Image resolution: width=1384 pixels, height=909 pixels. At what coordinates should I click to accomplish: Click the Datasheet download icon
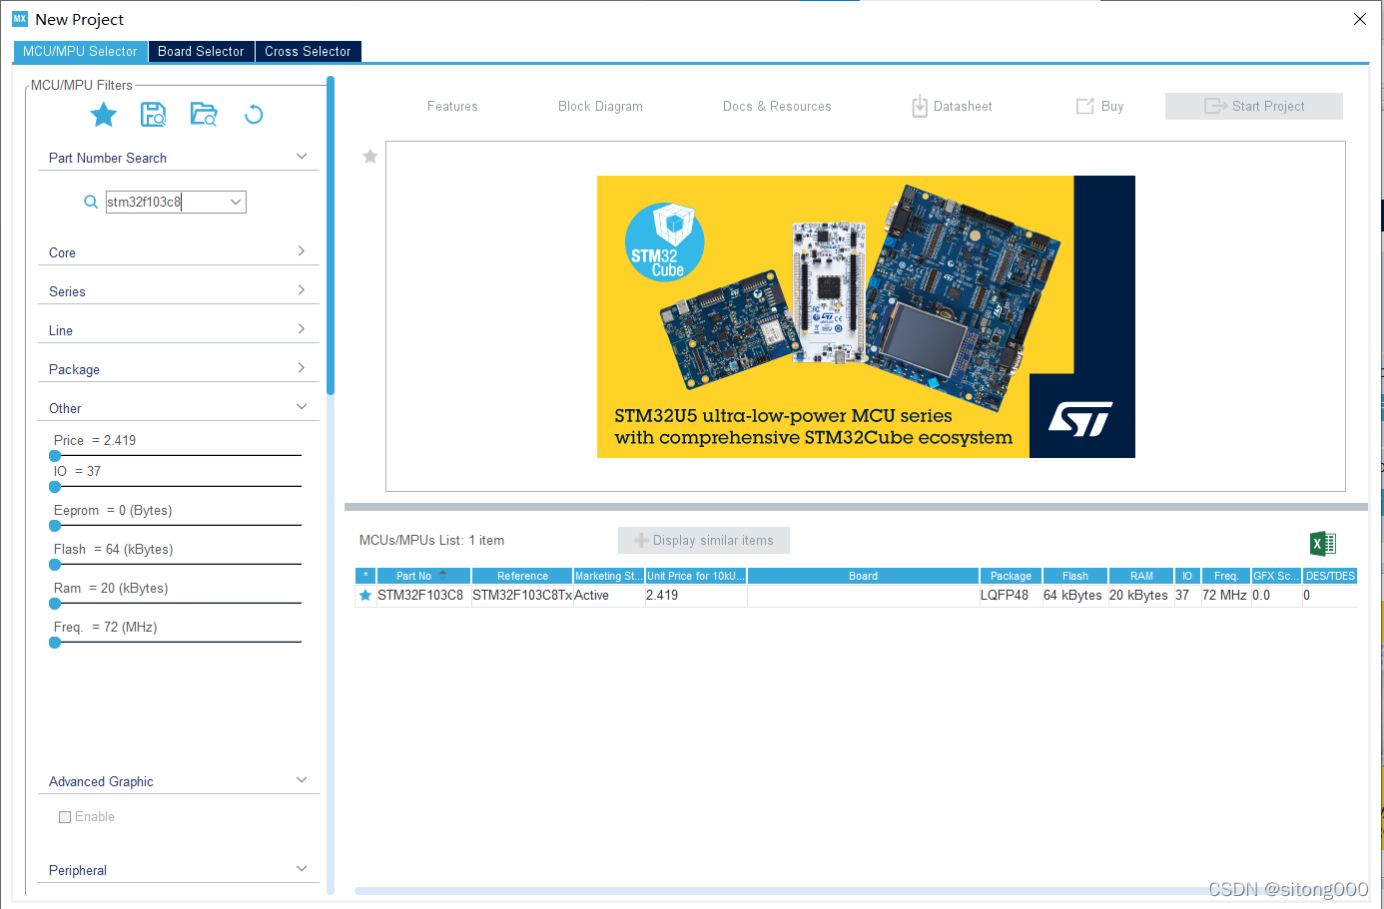point(920,106)
